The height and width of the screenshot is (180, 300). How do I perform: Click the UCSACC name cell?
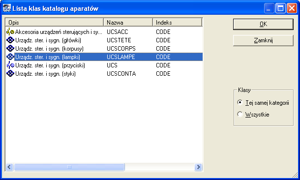click(117, 32)
